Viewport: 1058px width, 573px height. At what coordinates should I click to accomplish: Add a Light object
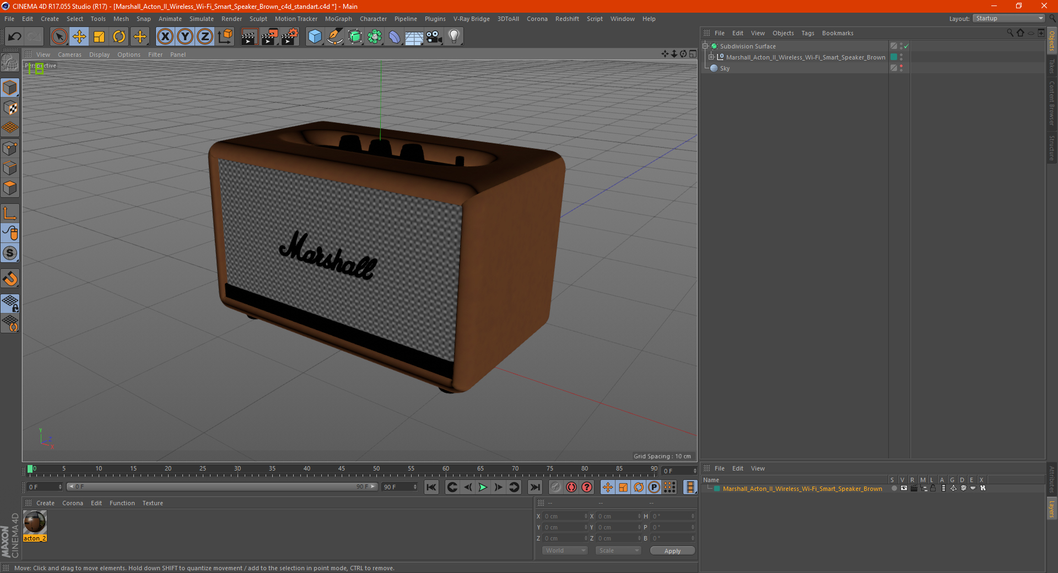[x=454, y=37]
